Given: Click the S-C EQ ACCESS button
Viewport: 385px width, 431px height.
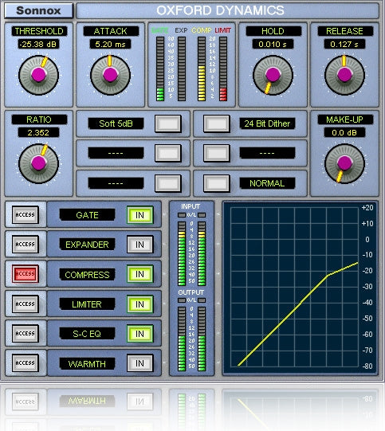Looking at the screenshot, I should [25, 333].
